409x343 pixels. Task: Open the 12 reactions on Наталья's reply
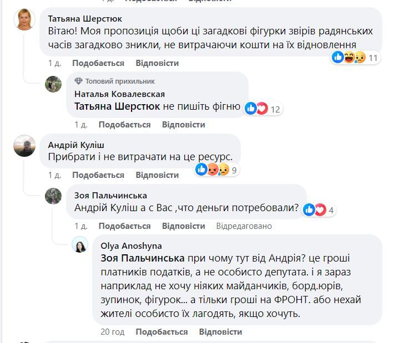[264, 109]
